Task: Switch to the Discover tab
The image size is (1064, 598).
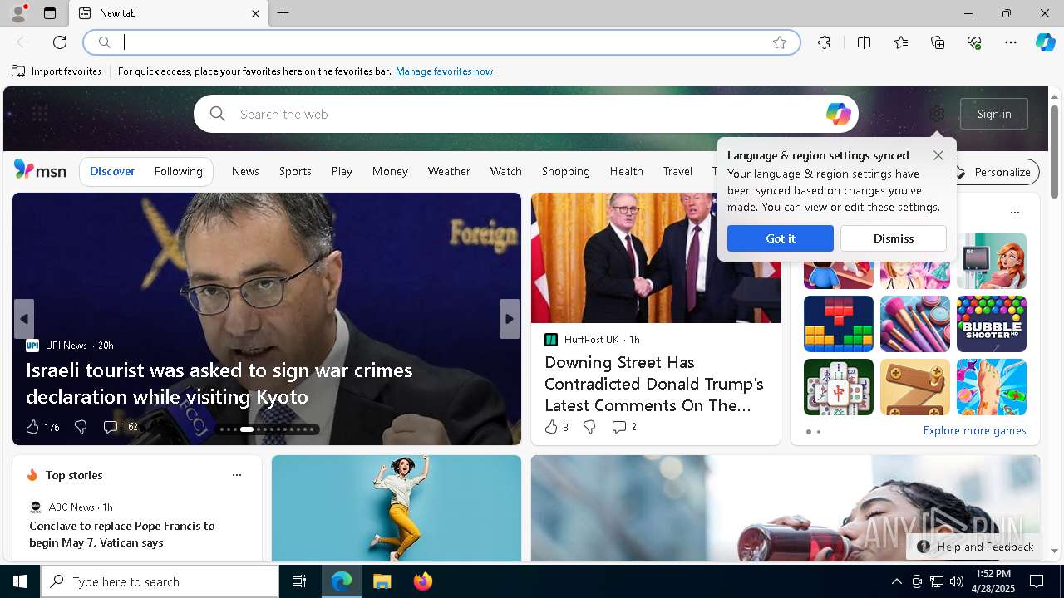Action: 112,171
